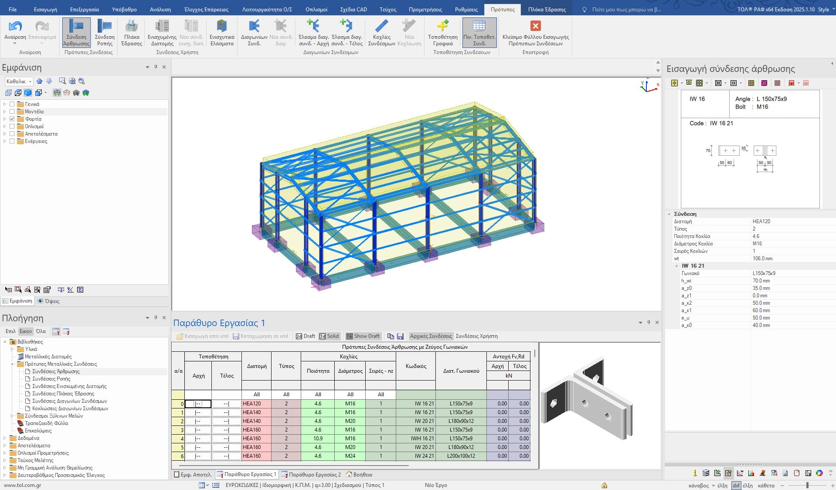Open the Ανάλυση ribbon tab
Screen dimensions: 836x490
click(x=160, y=9)
